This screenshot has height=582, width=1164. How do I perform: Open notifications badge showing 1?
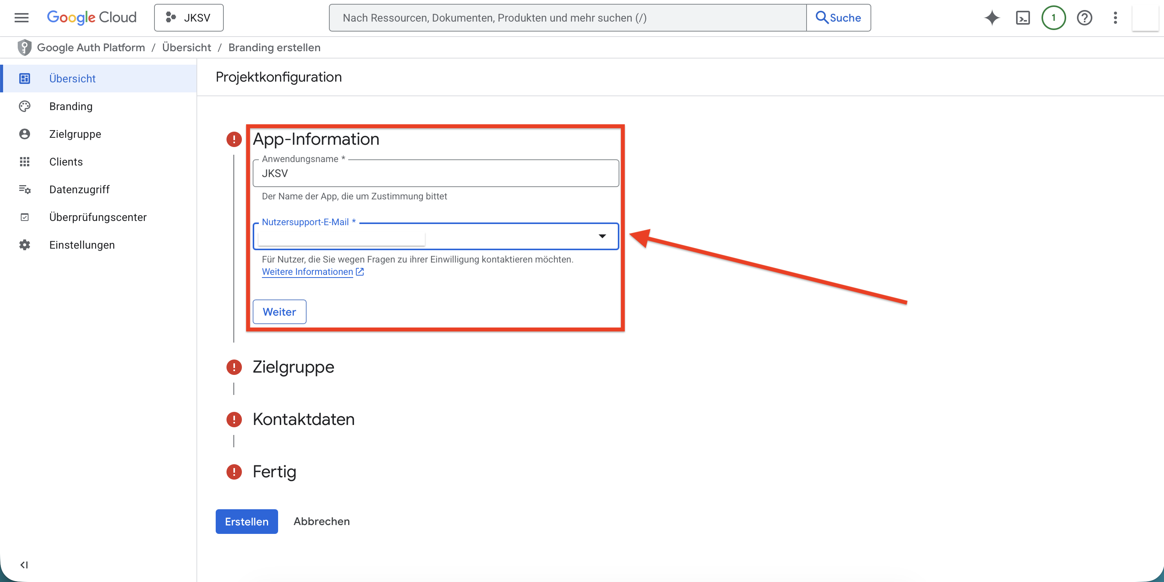click(1053, 18)
